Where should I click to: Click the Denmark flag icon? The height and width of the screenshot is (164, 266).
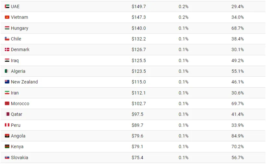(7, 50)
